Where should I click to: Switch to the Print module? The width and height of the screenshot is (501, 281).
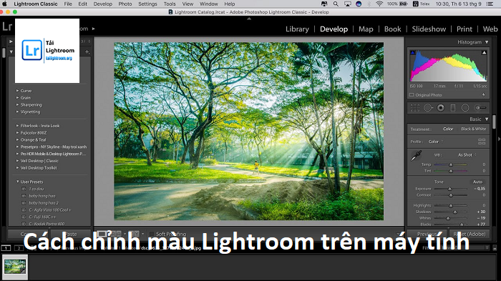pos(464,29)
